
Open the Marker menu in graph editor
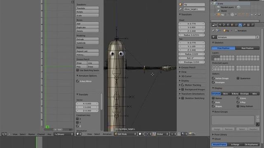pyautogui.click(x=31, y=134)
